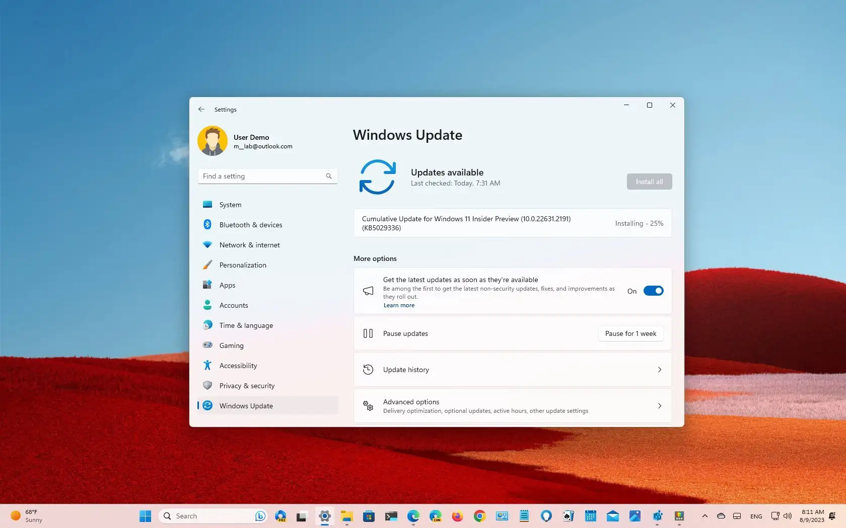846x528 pixels.
Task: Open the Learn more link
Action: pos(399,305)
